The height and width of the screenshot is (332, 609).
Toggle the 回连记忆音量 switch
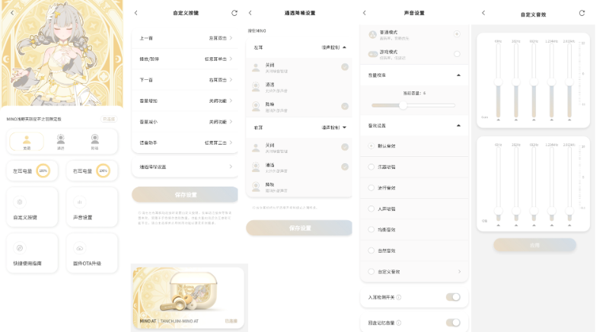tap(453, 323)
